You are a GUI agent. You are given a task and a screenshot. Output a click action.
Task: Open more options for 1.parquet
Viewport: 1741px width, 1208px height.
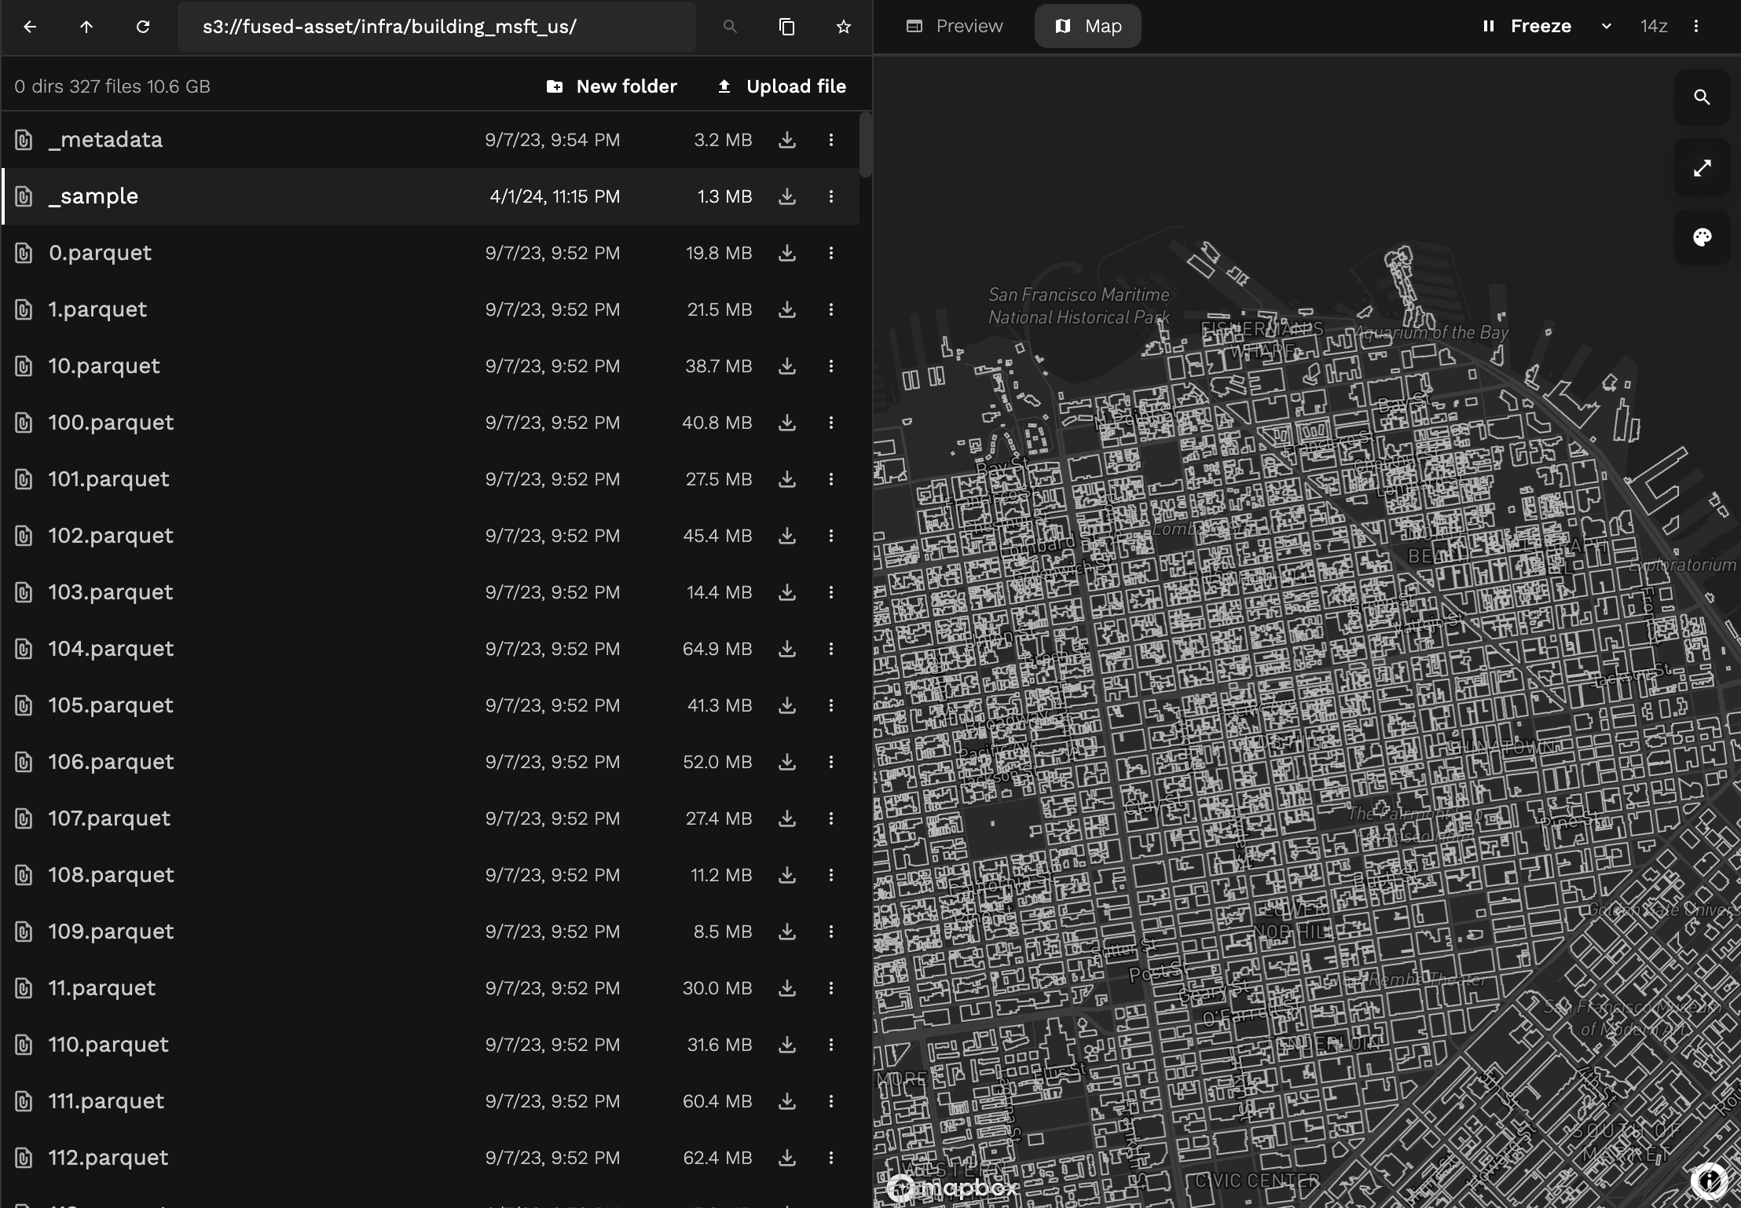tap(831, 309)
